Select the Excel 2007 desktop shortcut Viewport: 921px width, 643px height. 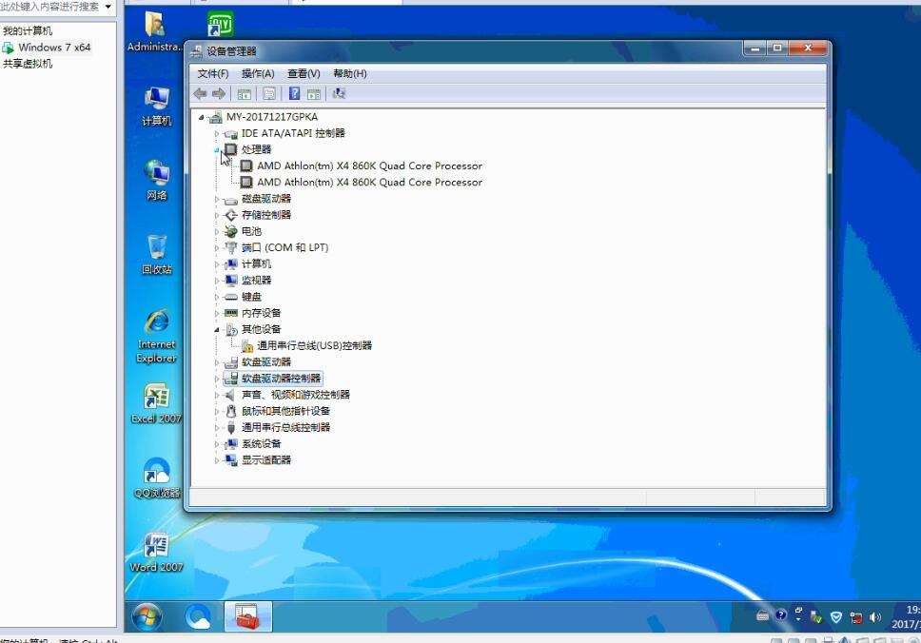click(156, 403)
